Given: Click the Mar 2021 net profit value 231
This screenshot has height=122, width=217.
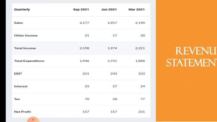Looking at the screenshot, I should pos(142,112).
